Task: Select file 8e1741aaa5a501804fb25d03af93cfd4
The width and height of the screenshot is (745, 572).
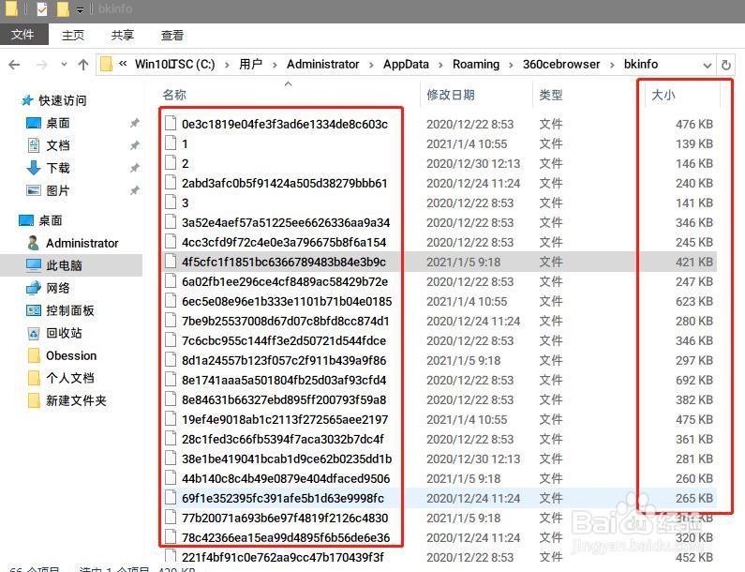Action: coord(284,380)
